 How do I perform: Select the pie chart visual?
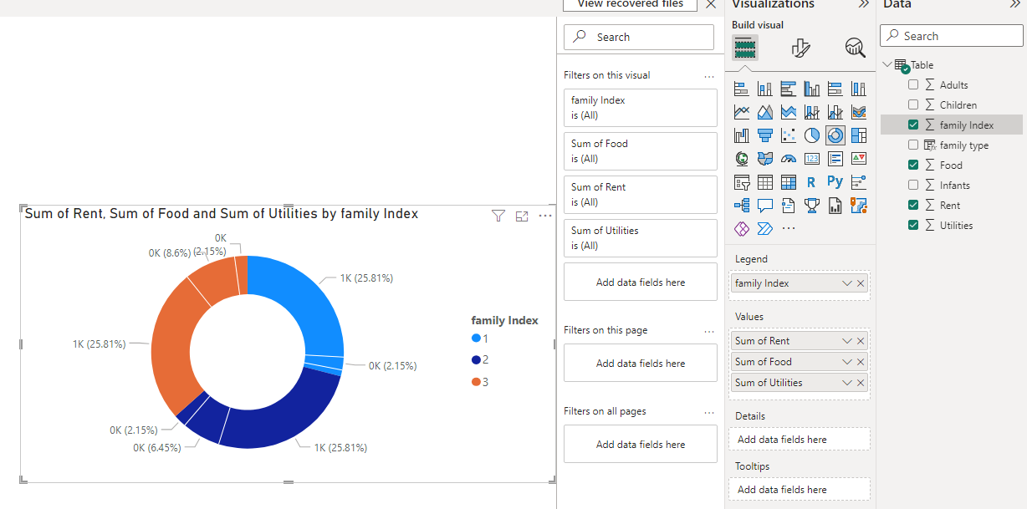pos(812,135)
